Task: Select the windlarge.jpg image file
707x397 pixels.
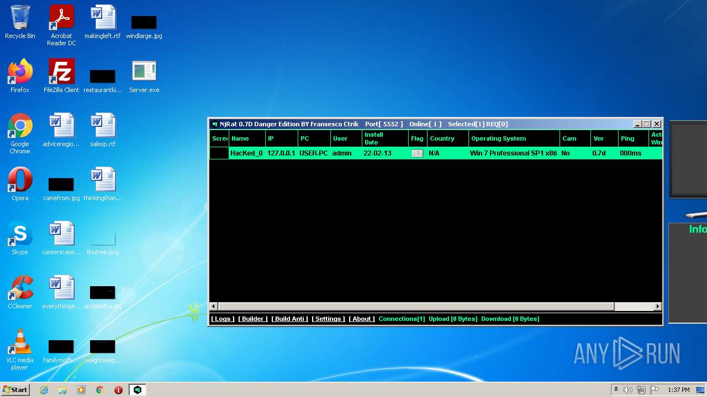Action: 144,26
